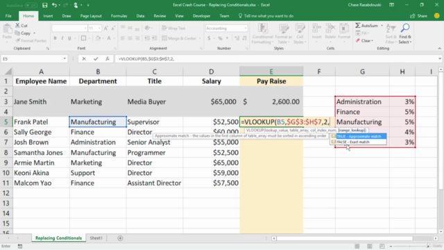The width and height of the screenshot is (444, 250).
Task: Open the File tab
Action: pyautogui.click(x=8, y=16)
